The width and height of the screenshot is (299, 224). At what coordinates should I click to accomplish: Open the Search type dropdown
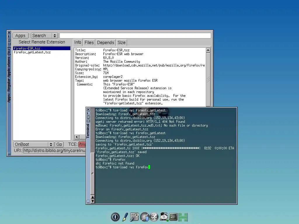[x=44, y=36]
